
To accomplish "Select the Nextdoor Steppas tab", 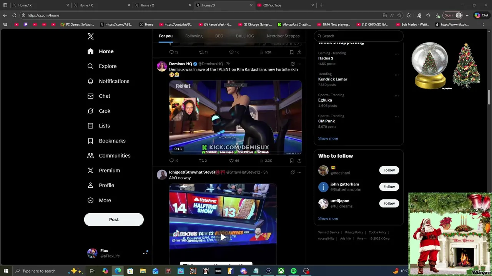I will [x=283, y=36].
